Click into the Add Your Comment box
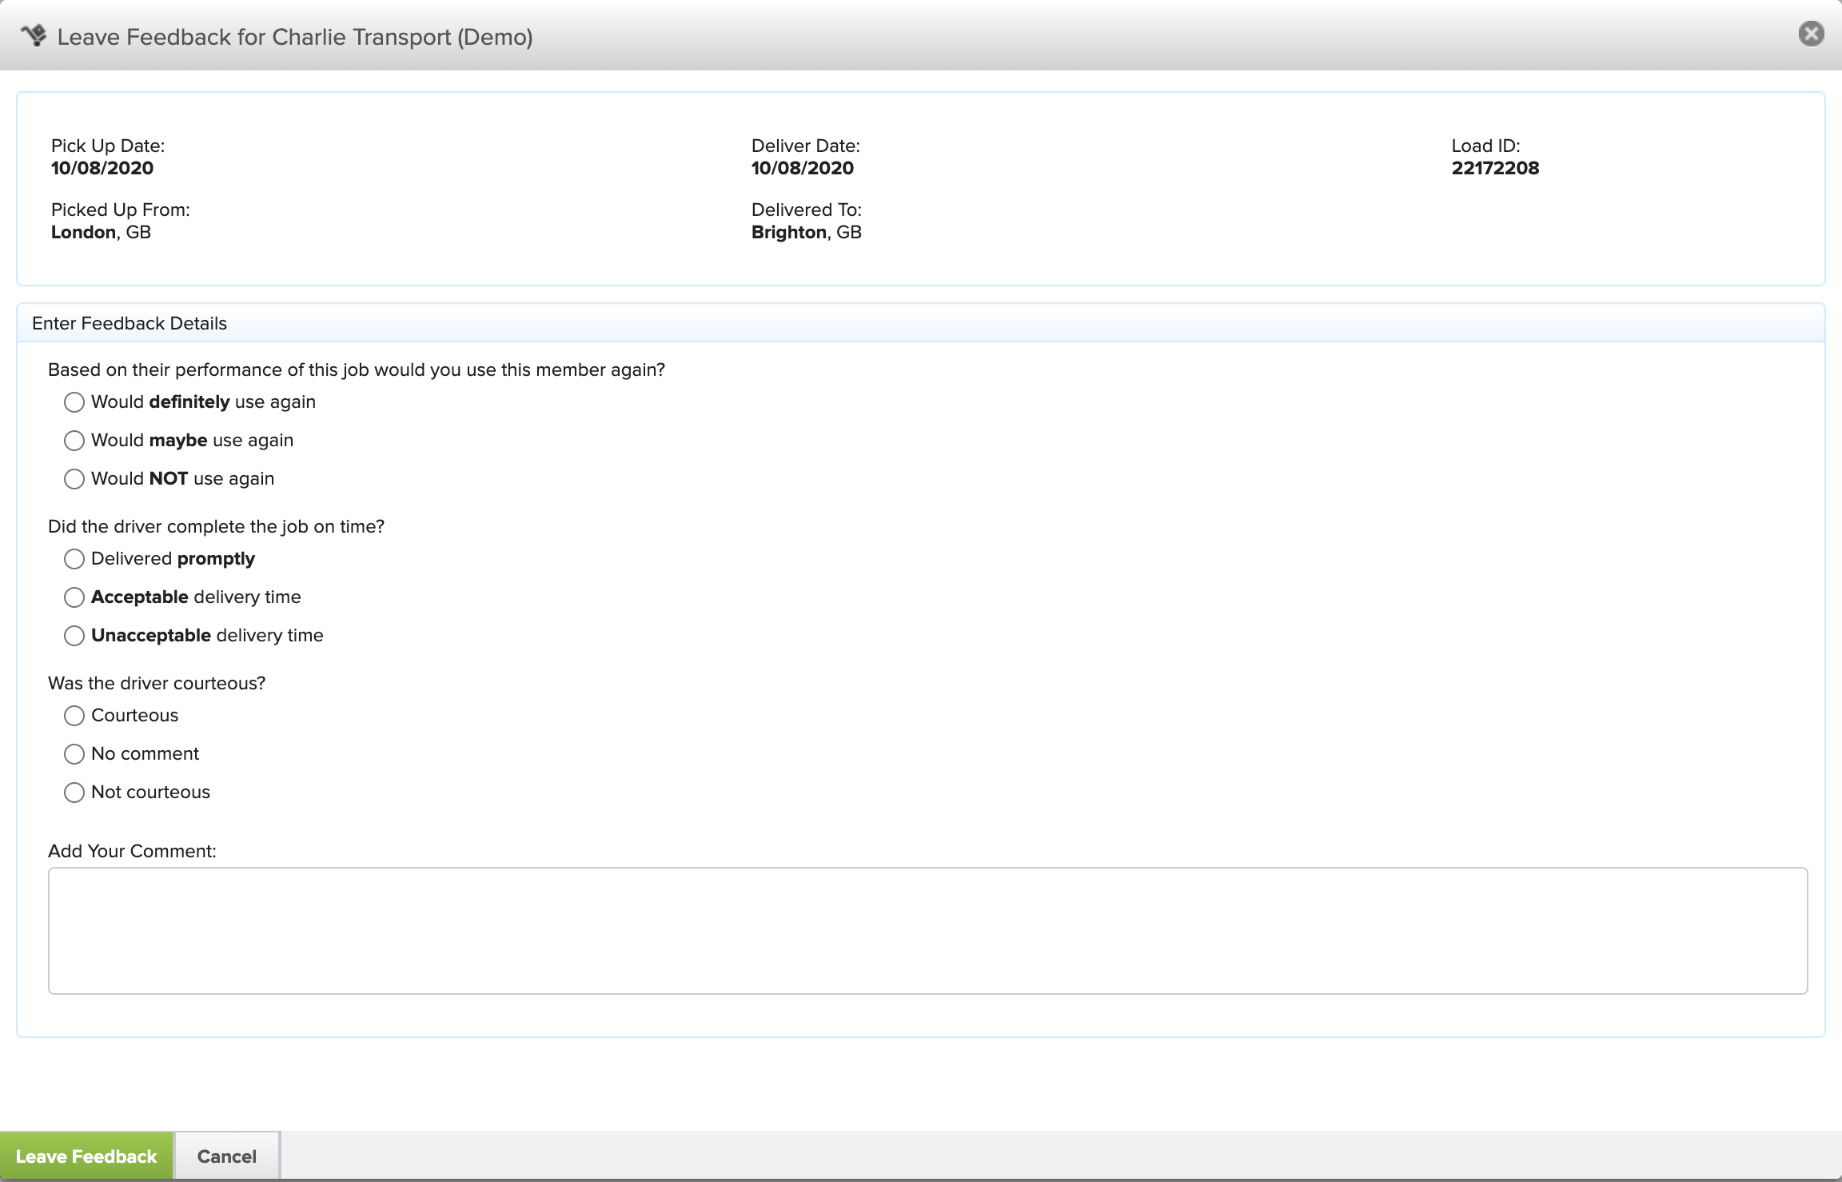 (x=927, y=931)
